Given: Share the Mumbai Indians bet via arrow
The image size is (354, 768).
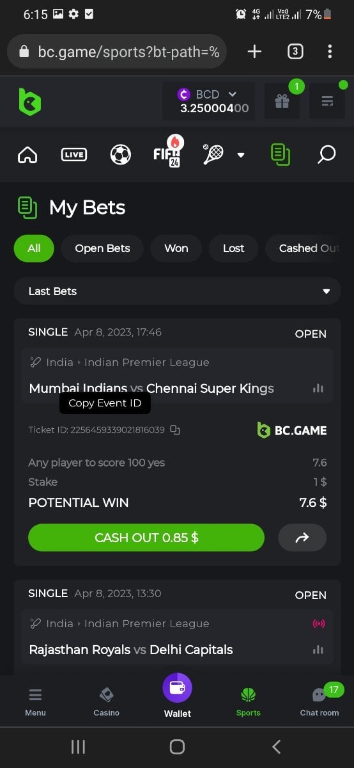Looking at the screenshot, I should coord(302,538).
